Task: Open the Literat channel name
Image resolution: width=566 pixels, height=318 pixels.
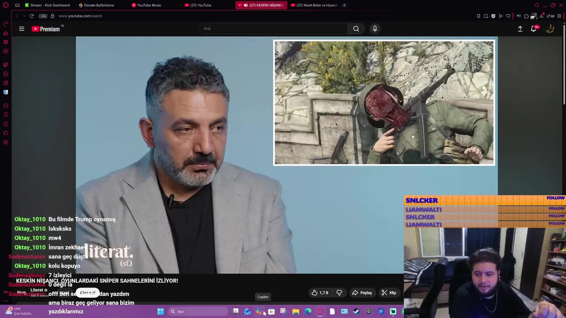Action: pos(37,290)
